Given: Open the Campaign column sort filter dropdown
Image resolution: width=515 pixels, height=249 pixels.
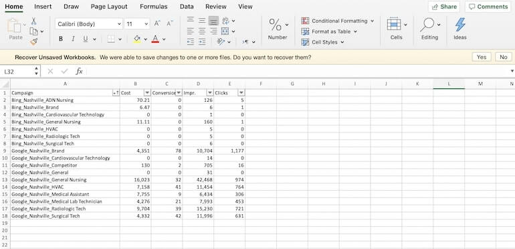Looking at the screenshot, I should (x=116, y=93).
